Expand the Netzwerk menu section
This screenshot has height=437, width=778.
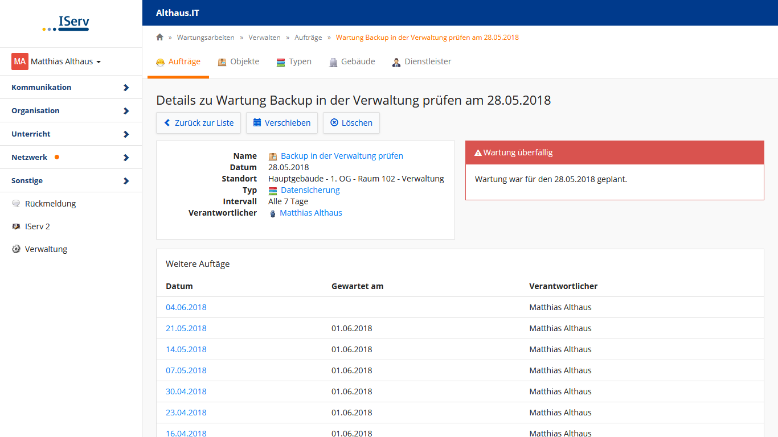71,157
